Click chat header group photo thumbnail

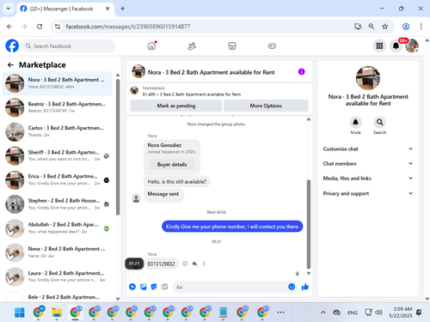point(138,71)
